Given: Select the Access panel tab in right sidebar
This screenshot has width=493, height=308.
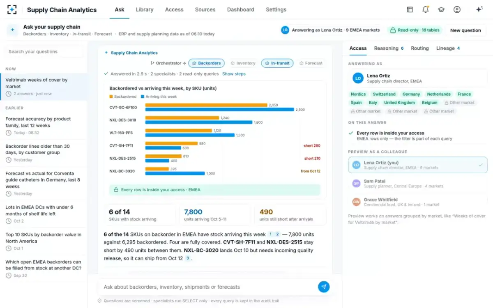Looking at the screenshot, I should coord(358,48).
